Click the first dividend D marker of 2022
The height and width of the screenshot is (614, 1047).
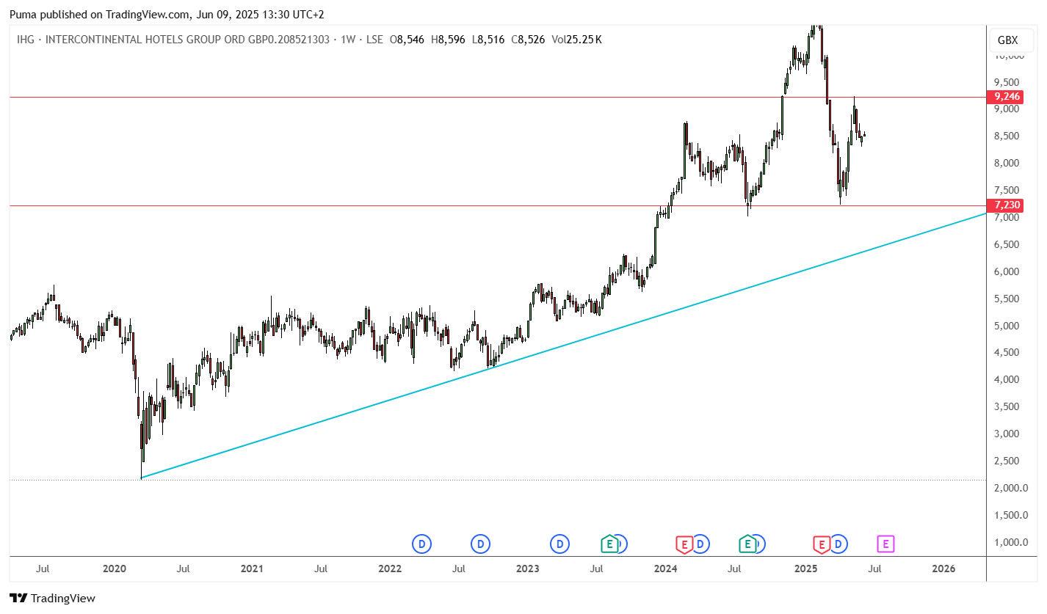pyautogui.click(x=422, y=544)
